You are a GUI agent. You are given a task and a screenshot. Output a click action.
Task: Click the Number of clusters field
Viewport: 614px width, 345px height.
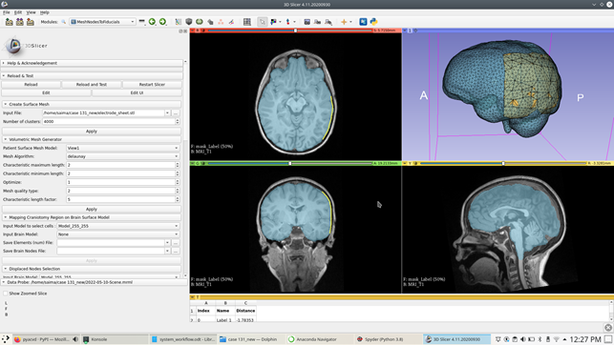(x=111, y=121)
